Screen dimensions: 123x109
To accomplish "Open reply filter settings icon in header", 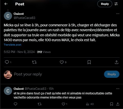I will (x=116, y=4).
